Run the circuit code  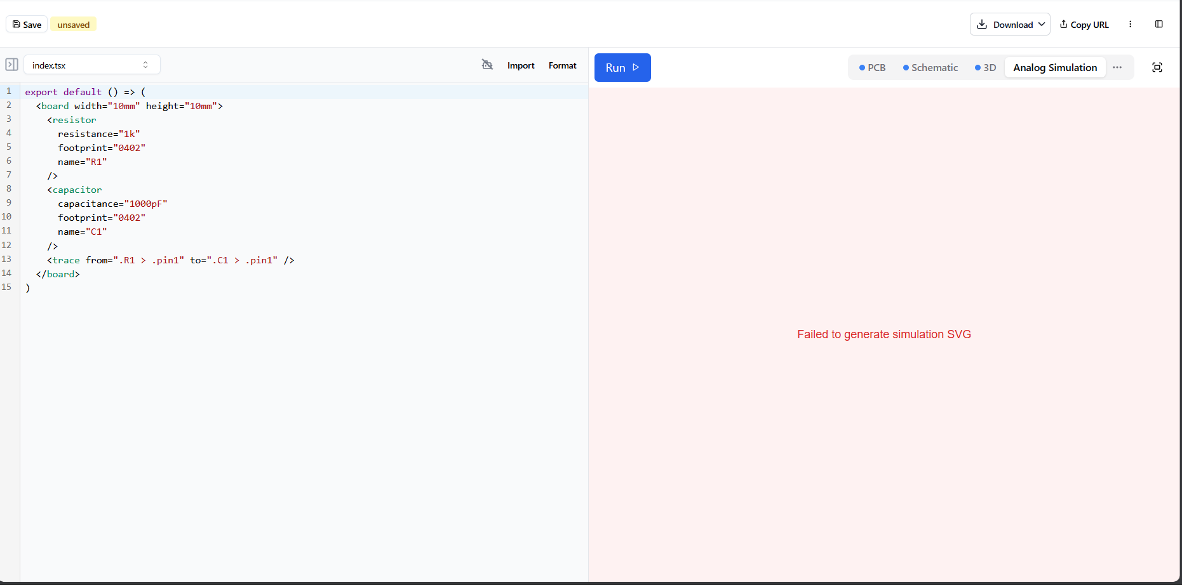(622, 67)
